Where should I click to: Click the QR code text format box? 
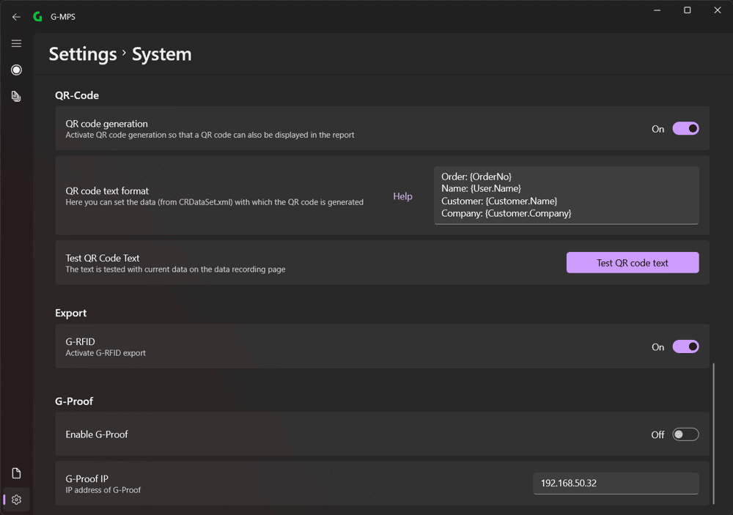566,196
